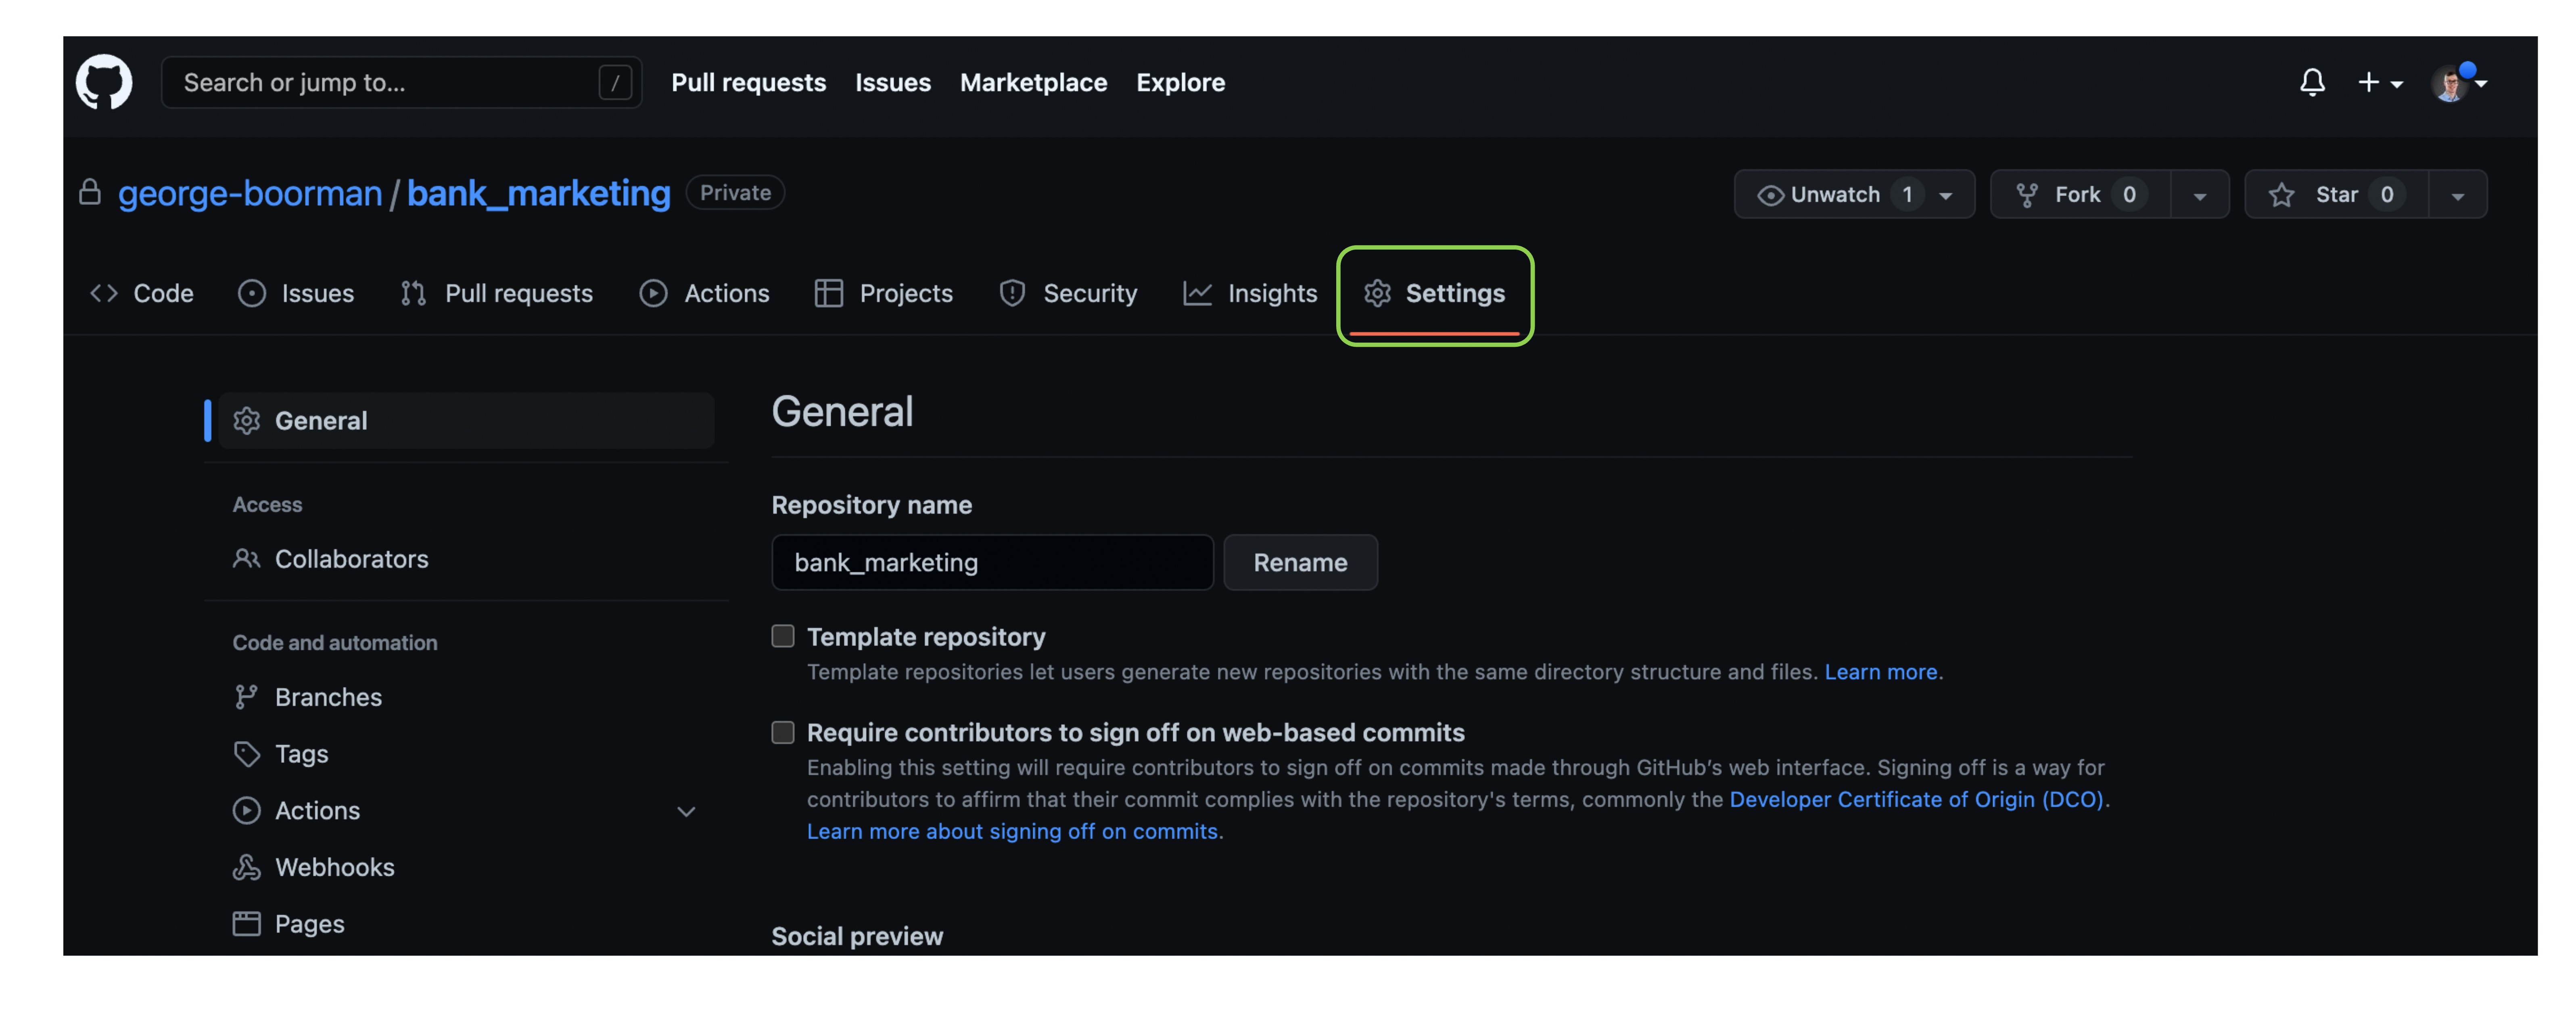The width and height of the screenshot is (2576, 1010).
Task: Expand the sidebar Actions chevron
Action: [686, 811]
